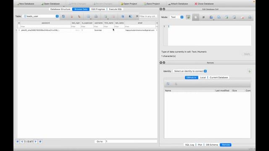The image size is (269, 151).
Task: Sort by the last_login column header
Action: coord(76,23)
